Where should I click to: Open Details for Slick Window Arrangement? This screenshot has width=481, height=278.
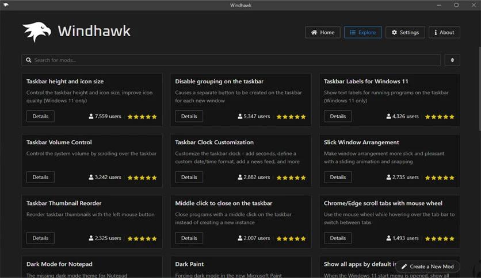pos(338,177)
